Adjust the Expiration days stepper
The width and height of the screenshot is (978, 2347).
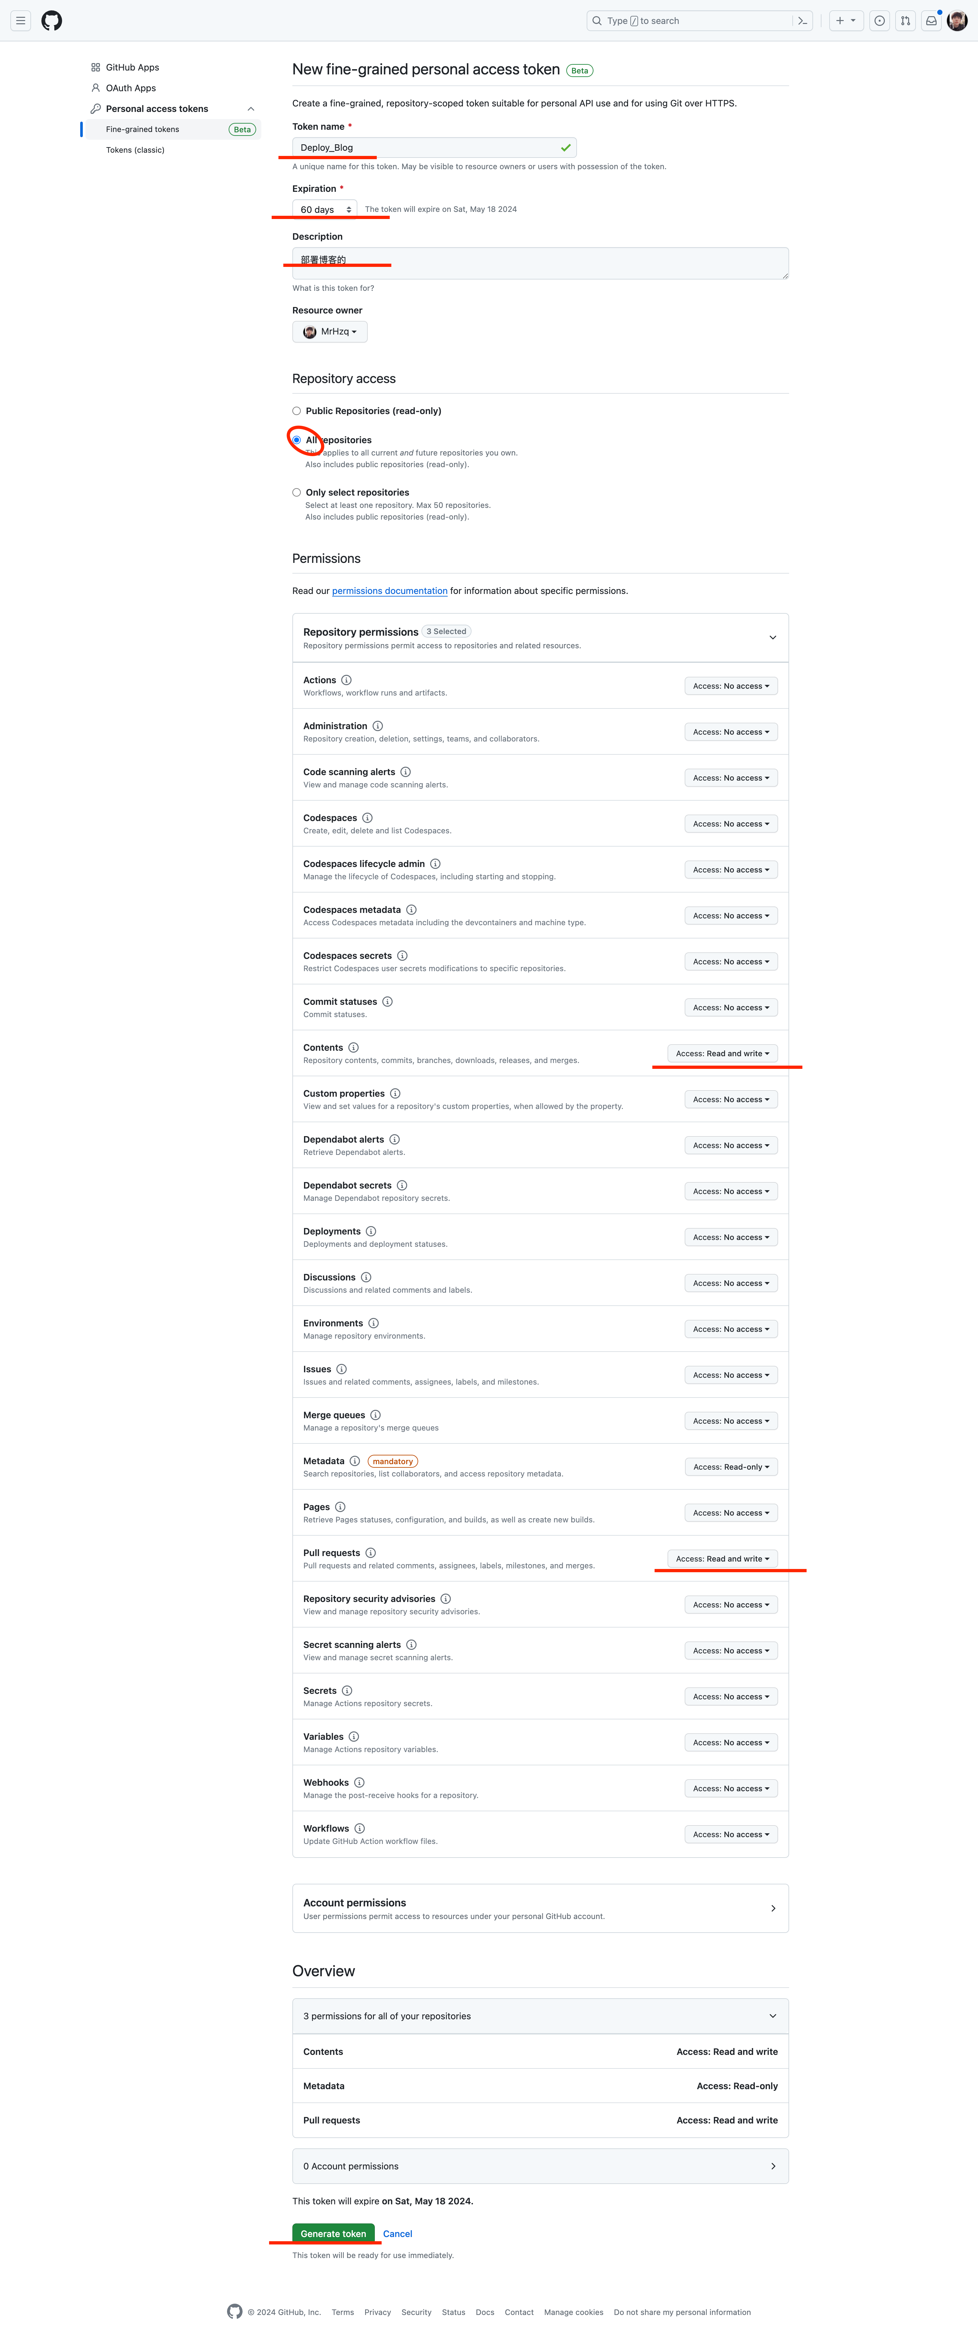coord(350,208)
